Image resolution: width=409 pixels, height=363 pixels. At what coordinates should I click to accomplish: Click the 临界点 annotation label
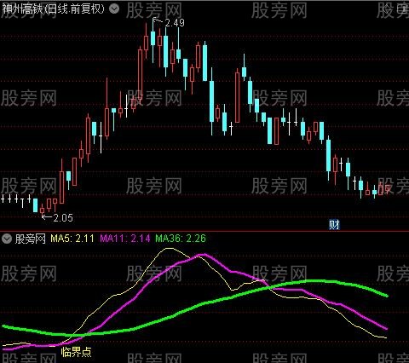[76, 352]
